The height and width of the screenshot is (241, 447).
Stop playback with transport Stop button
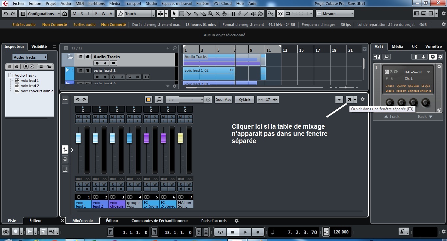pyautogui.click(x=233, y=232)
